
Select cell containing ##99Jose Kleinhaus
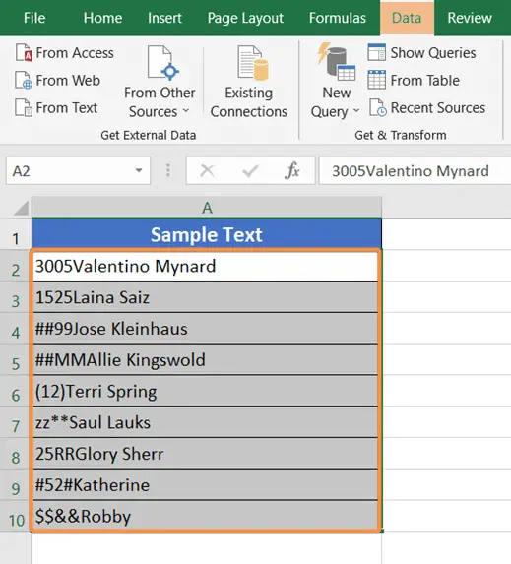pos(205,329)
